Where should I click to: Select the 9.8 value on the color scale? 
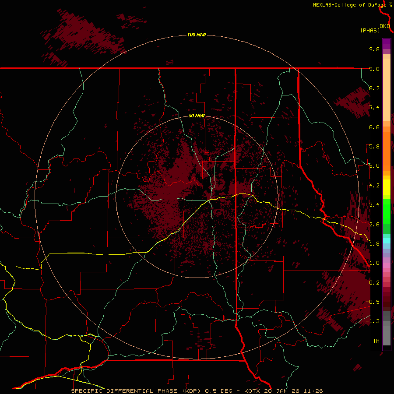point(374,49)
